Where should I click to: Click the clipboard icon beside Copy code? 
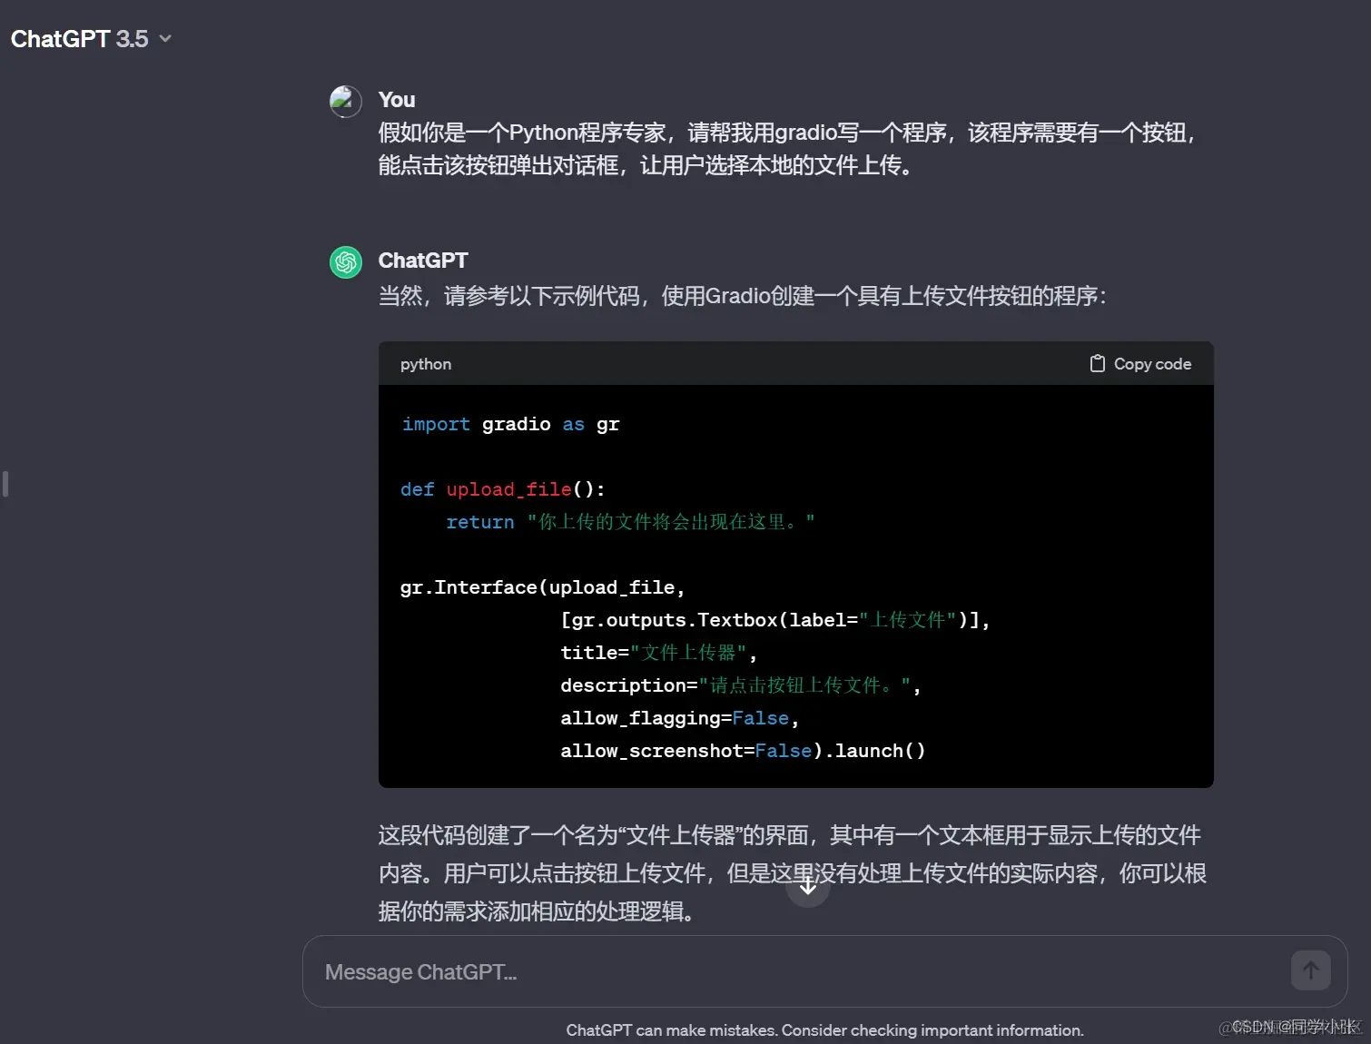[1097, 364]
